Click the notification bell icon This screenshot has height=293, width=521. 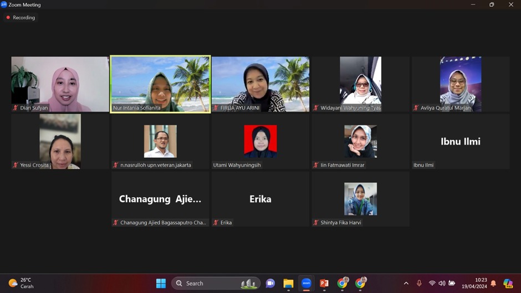click(493, 283)
